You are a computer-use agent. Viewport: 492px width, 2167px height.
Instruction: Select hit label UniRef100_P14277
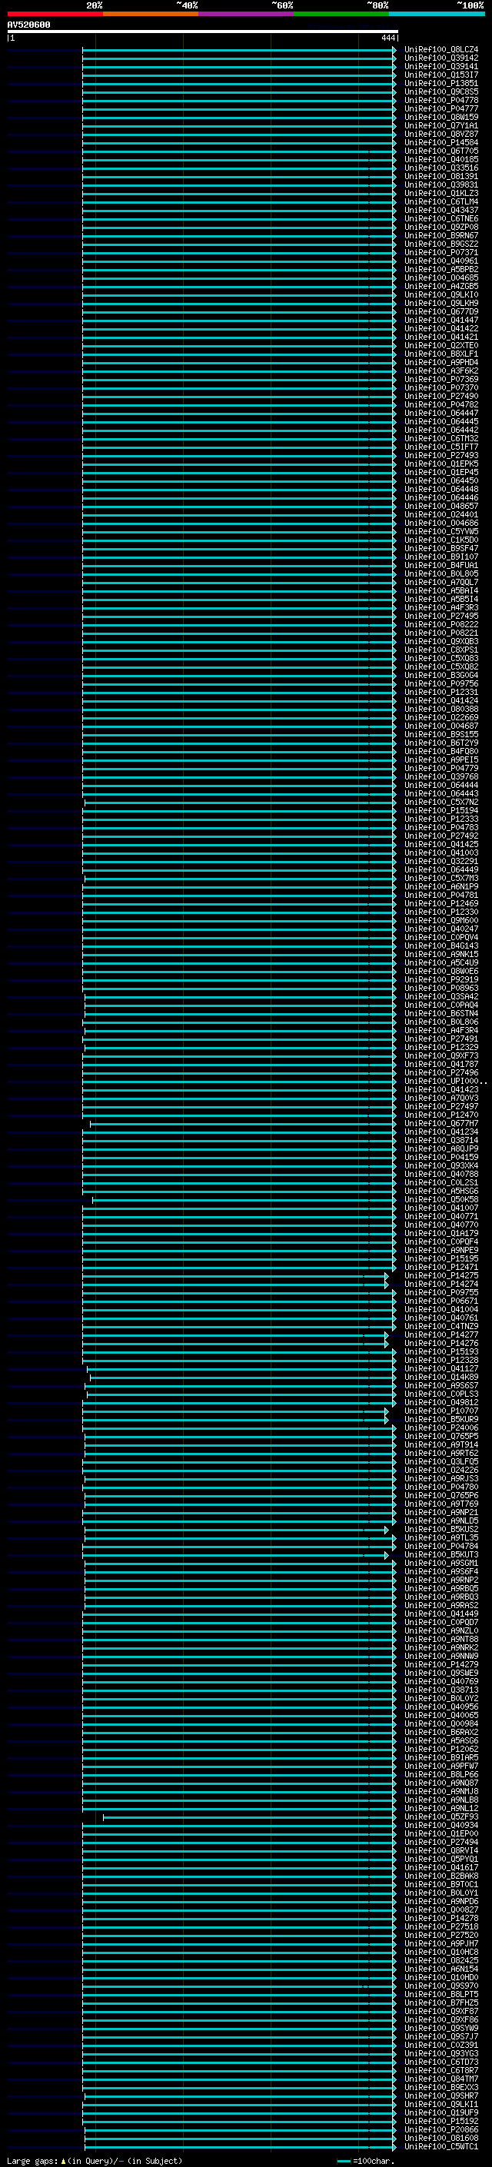click(441, 1334)
